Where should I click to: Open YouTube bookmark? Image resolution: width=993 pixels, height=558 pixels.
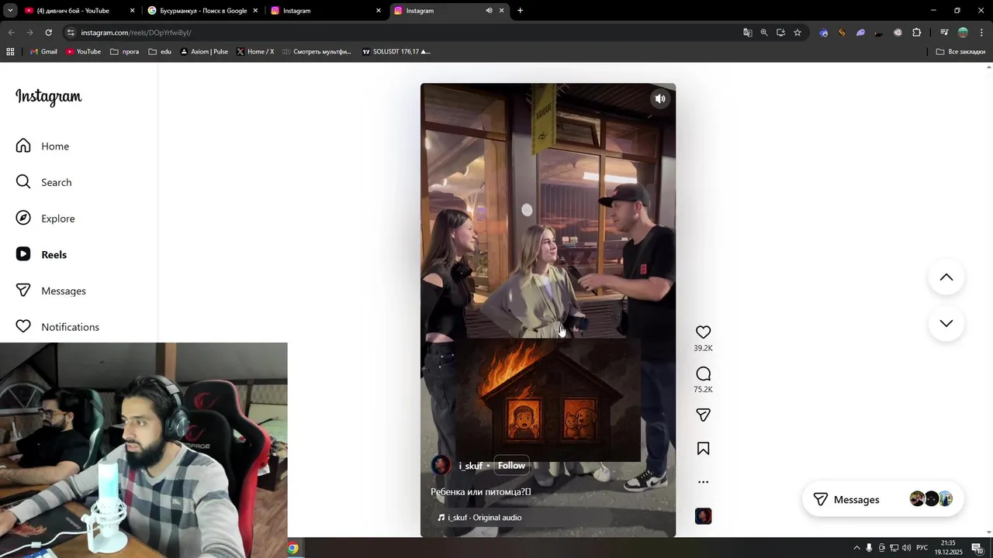[83, 52]
